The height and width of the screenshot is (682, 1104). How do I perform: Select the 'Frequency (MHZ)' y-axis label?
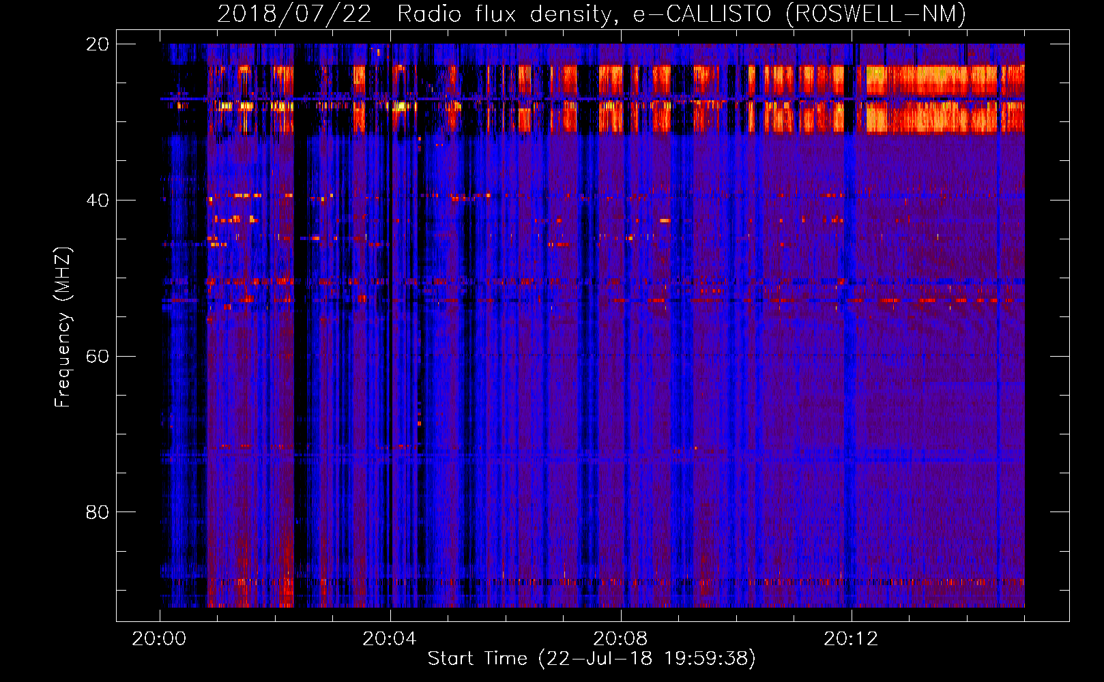(63, 327)
